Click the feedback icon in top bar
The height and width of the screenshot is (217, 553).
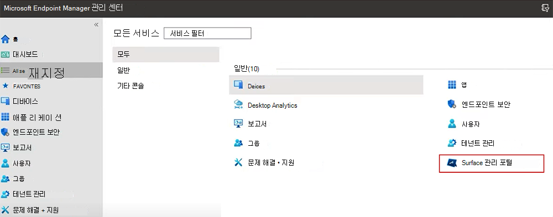tap(545, 8)
